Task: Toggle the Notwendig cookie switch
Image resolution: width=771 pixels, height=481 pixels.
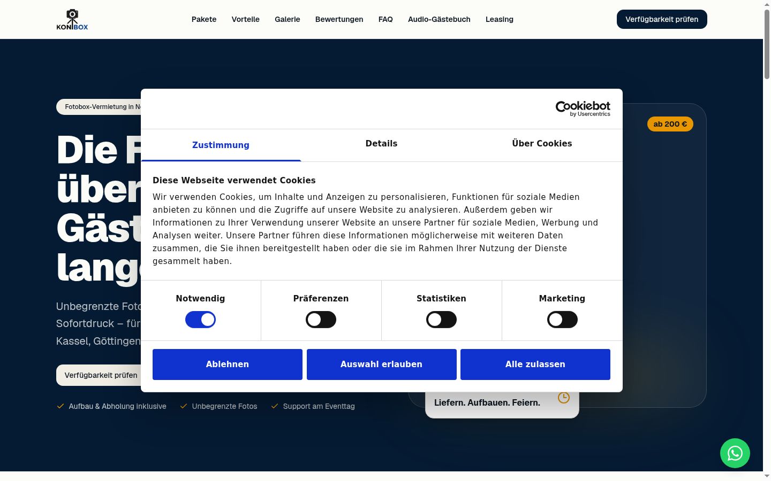Action: point(200,320)
